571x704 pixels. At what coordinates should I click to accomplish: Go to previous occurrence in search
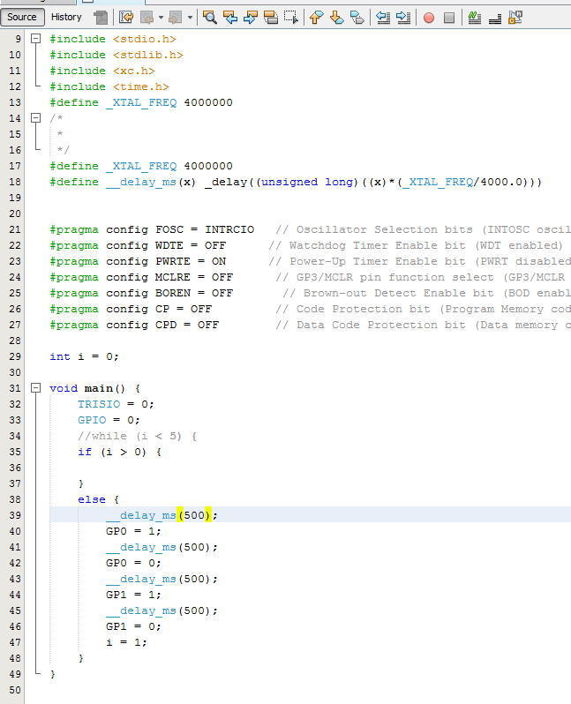[230, 17]
